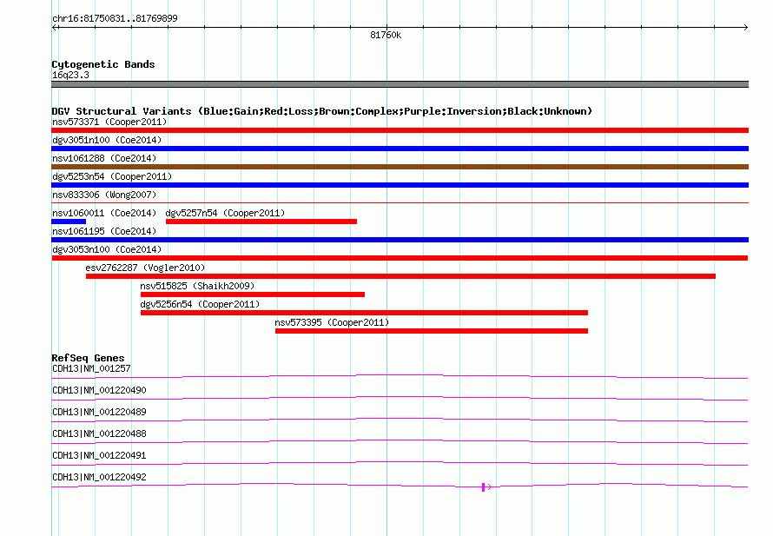Click the right arrowhead of the ruler

746,28
